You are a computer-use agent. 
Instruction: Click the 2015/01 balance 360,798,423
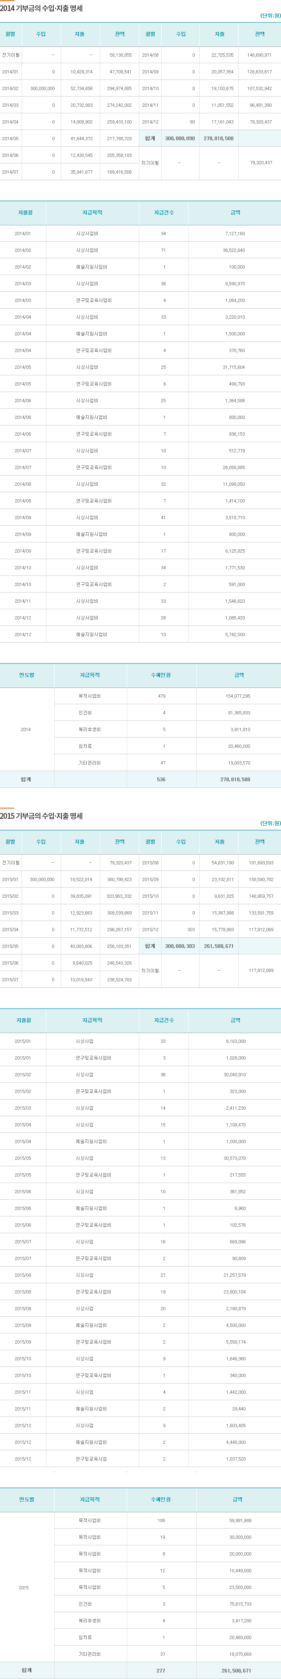[119, 879]
